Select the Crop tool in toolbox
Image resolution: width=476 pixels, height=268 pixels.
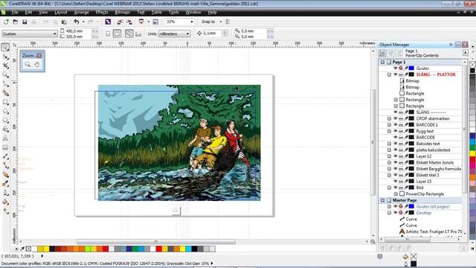pyautogui.click(x=5, y=66)
